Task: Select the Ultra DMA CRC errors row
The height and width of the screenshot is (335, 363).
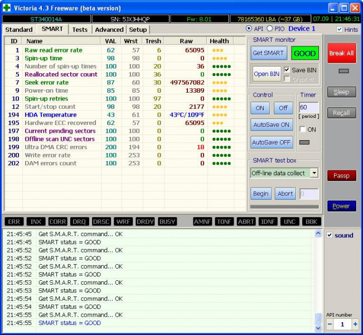Action: 125,147
